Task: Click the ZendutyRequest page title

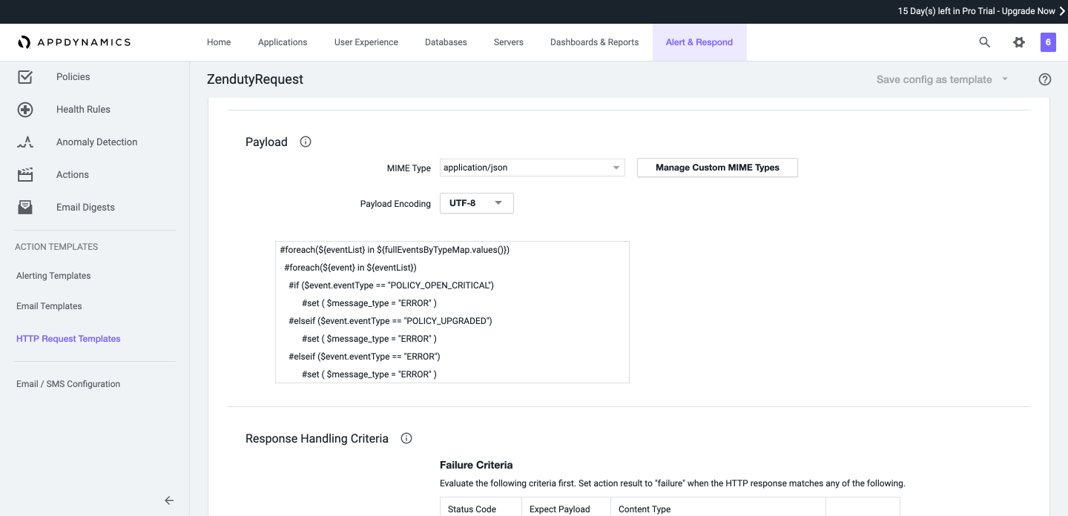Action: [x=255, y=79]
